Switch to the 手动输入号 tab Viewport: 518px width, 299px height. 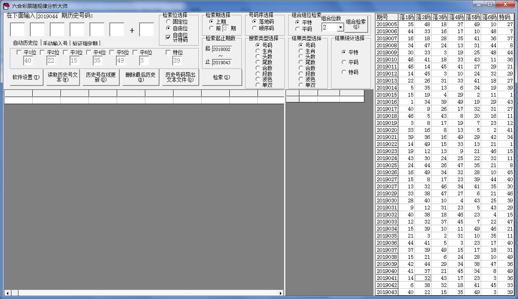tap(55, 43)
